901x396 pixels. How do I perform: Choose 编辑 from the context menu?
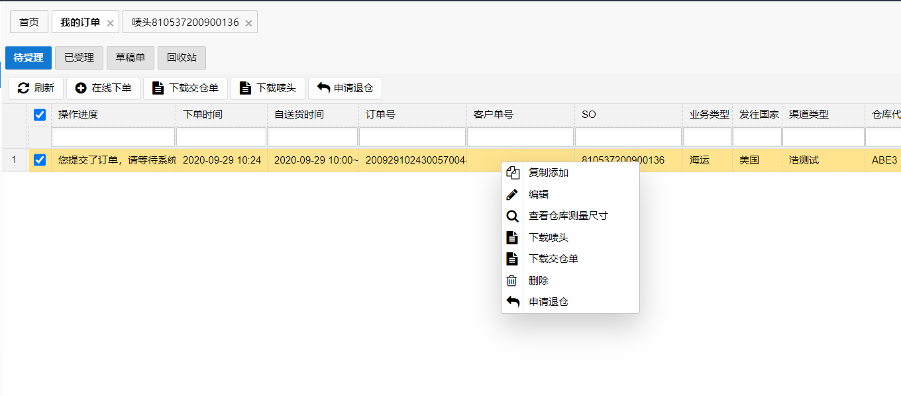[570, 195]
